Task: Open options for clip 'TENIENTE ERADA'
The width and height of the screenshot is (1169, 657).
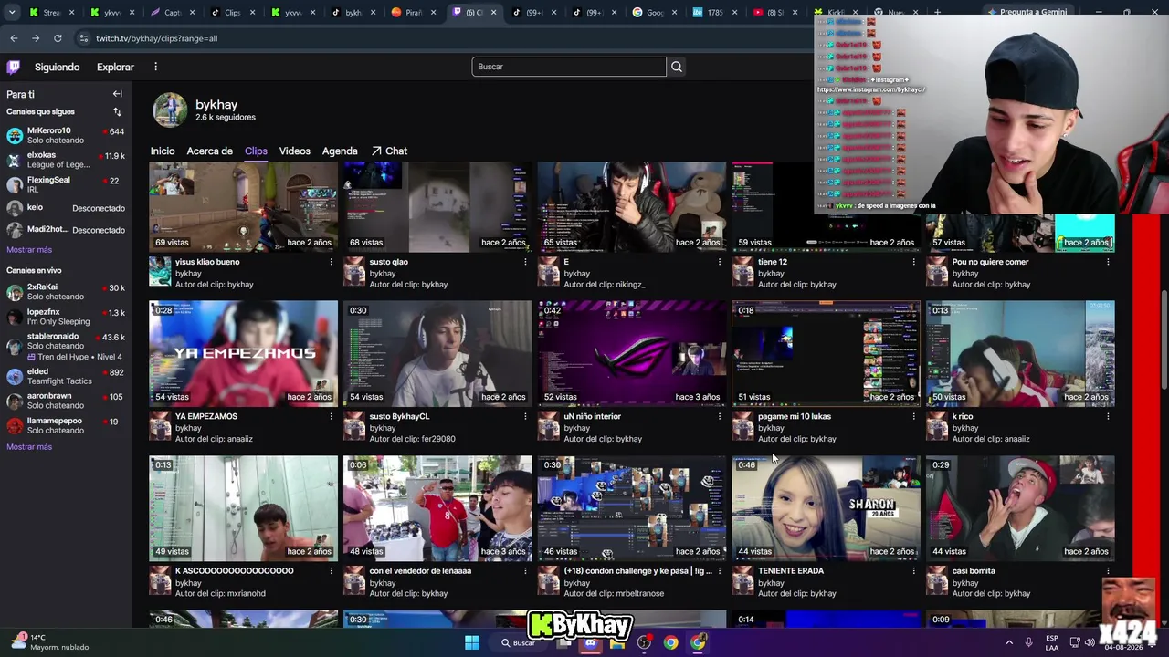Action: click(913, 571)
